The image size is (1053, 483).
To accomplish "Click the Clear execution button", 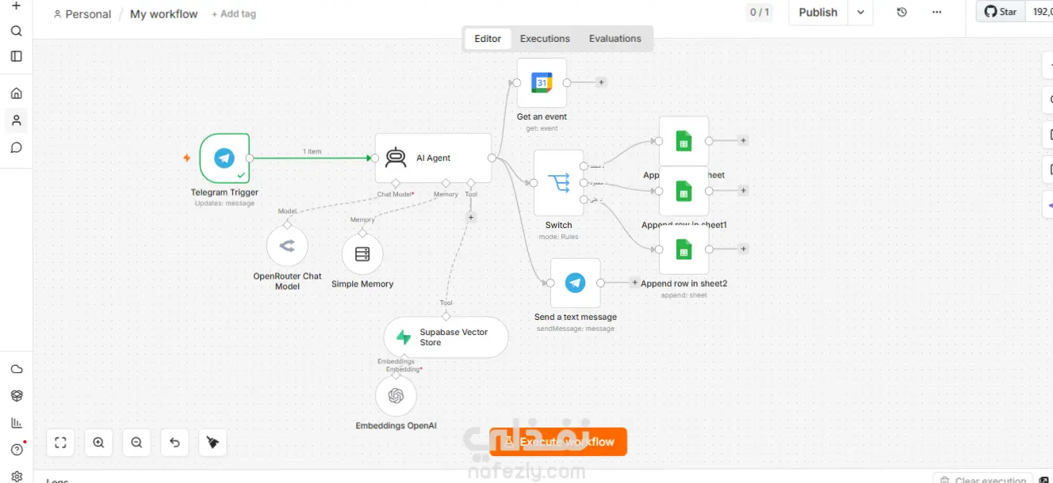I will (983, 478).
